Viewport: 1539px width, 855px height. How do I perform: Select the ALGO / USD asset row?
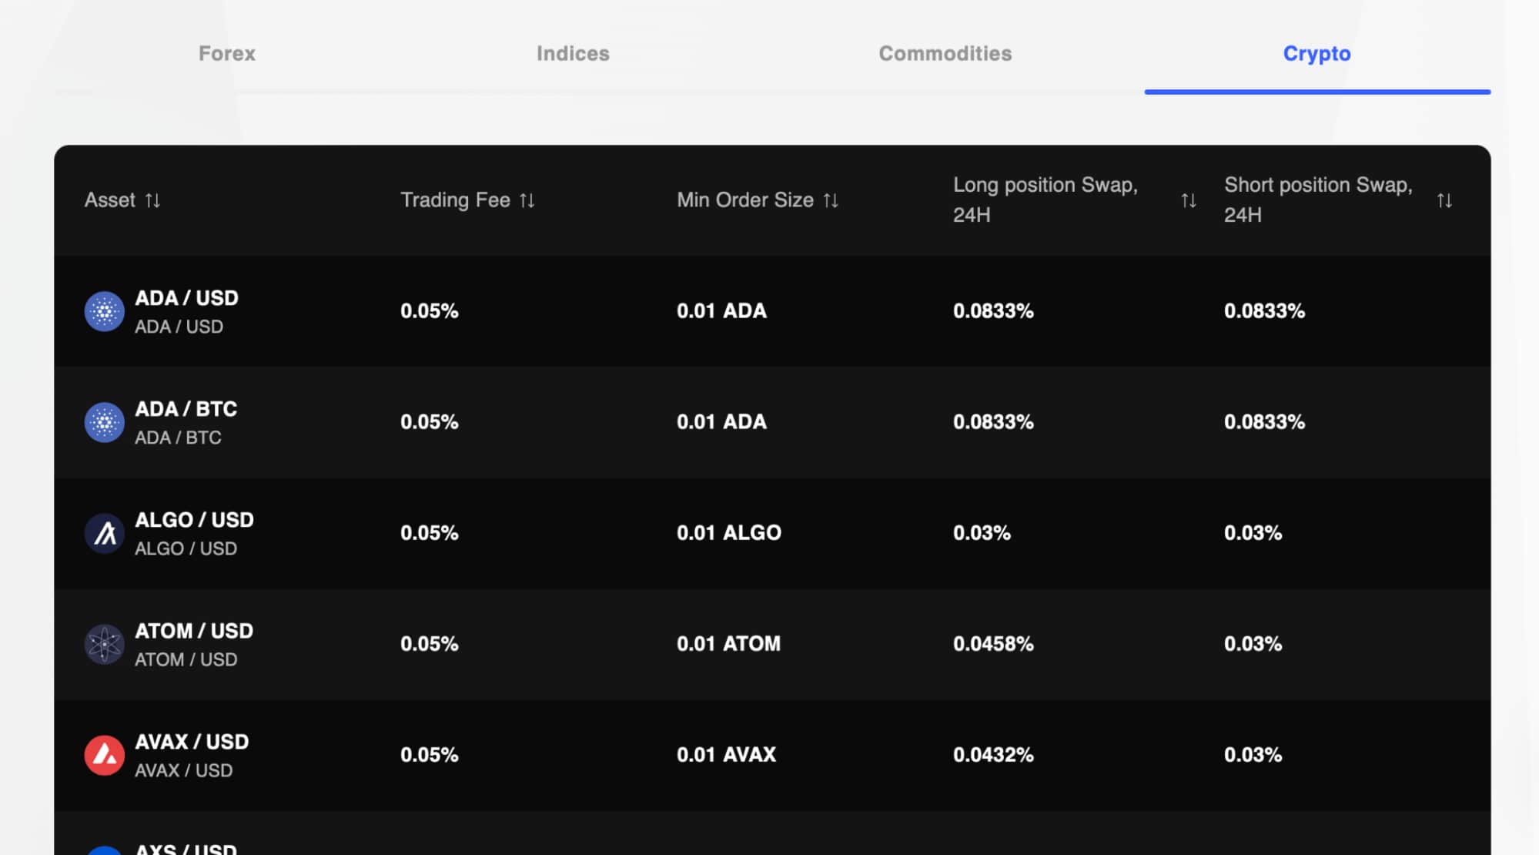(x=195, y=520)
